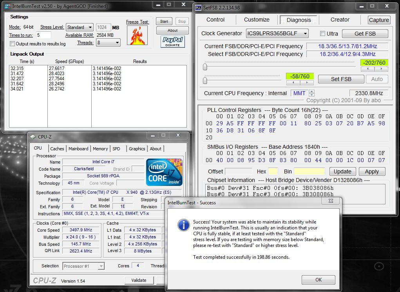Click the Freeze Test flame icon

click(137, 35)
